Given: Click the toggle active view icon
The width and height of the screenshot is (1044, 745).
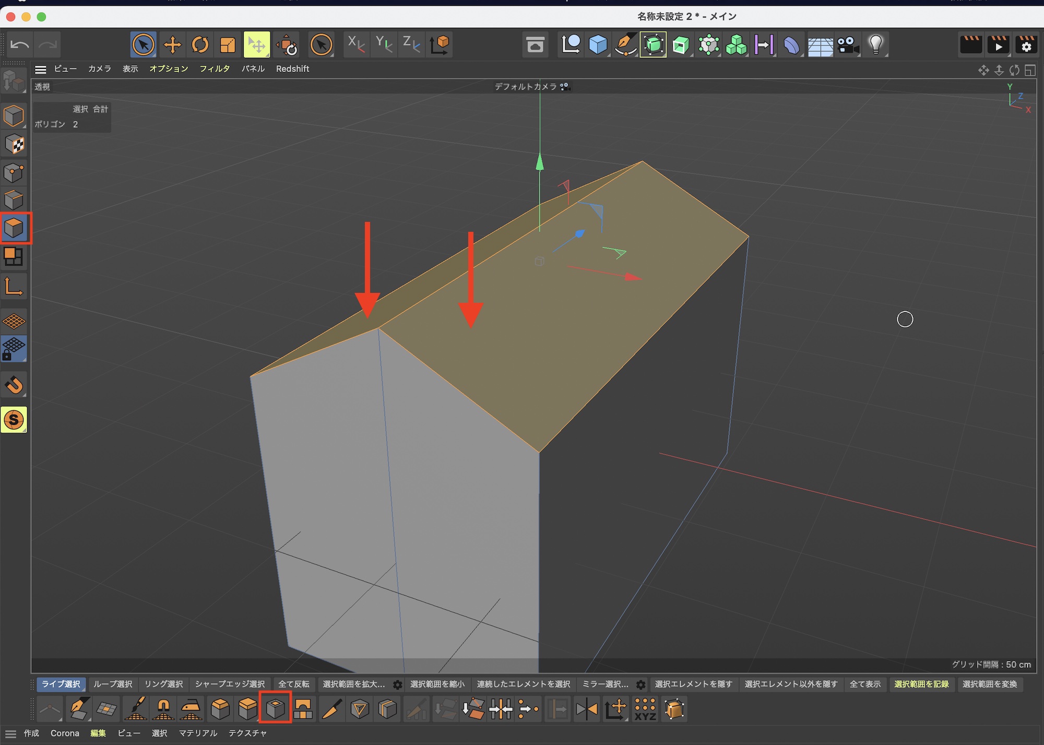Looking at the screenshot, I should [1030, 70].
